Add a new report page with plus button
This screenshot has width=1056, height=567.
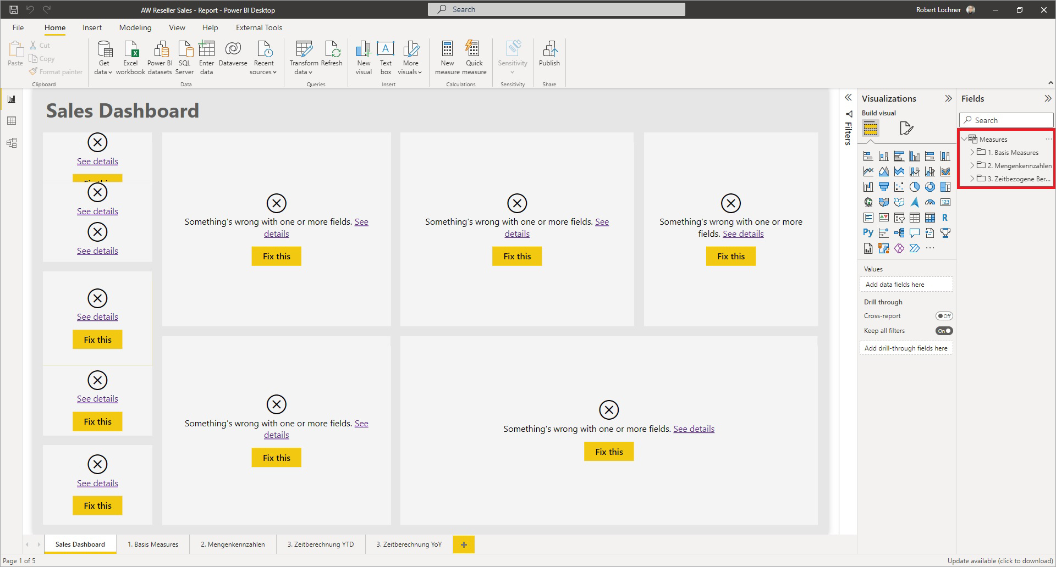[x=464, y=544]
